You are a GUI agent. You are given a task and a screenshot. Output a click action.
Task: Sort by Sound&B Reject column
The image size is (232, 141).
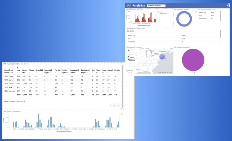point(51,72)
